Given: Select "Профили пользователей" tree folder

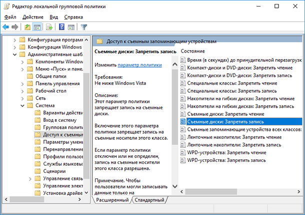Looking at the screenshot, I should tap(63, 156).
